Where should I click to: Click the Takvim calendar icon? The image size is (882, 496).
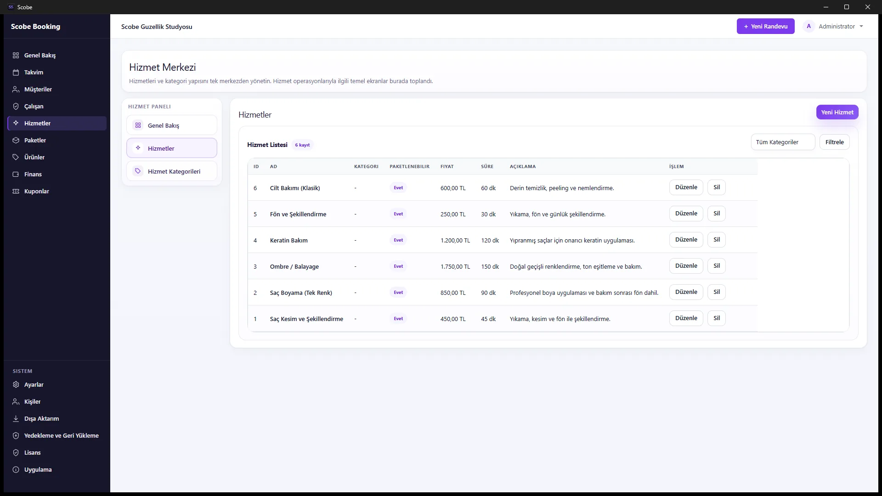(16, 72)
